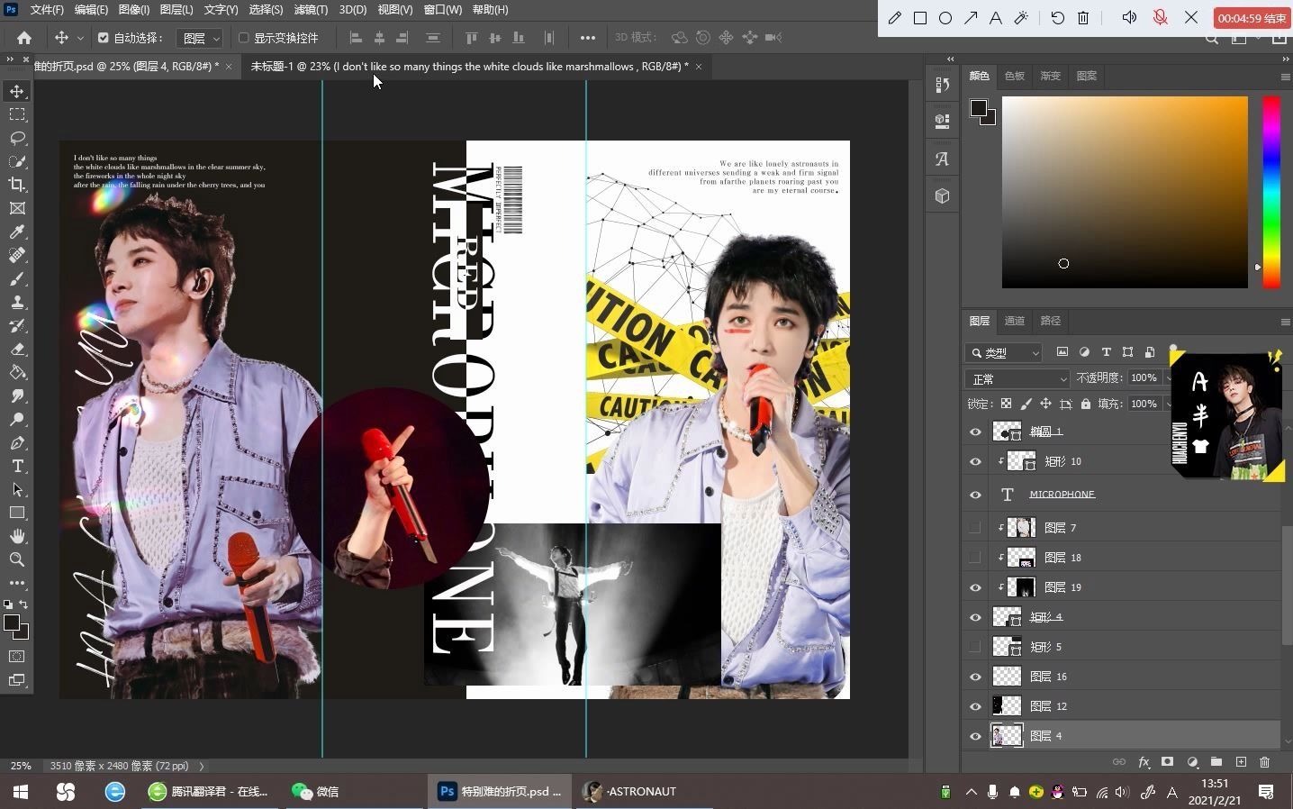Open the auto-select 图层 dropdown
1293x809 pixels.
[x=201, y=38]
